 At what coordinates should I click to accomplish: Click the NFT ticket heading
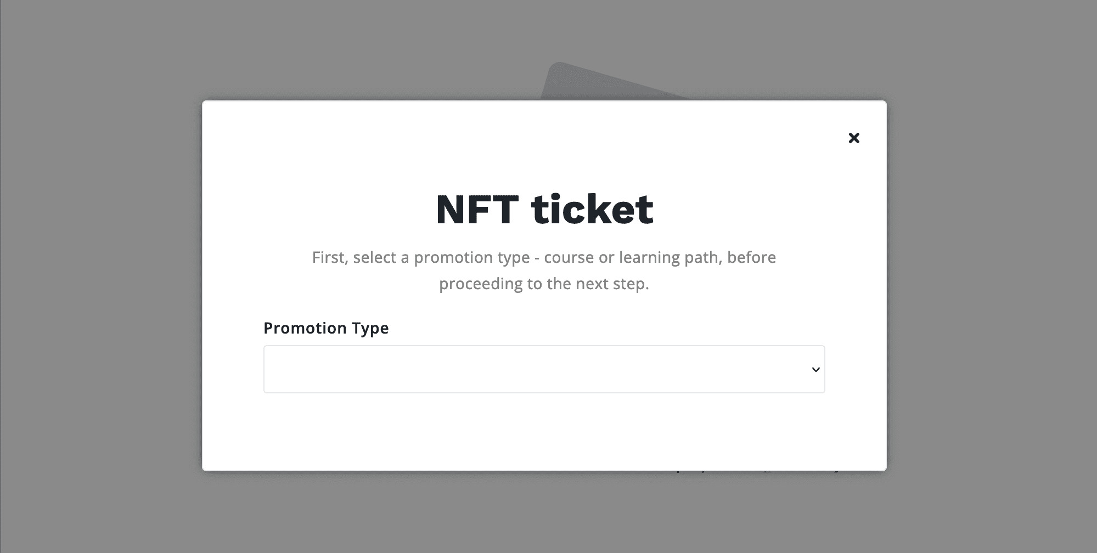(x=544, y=209)
